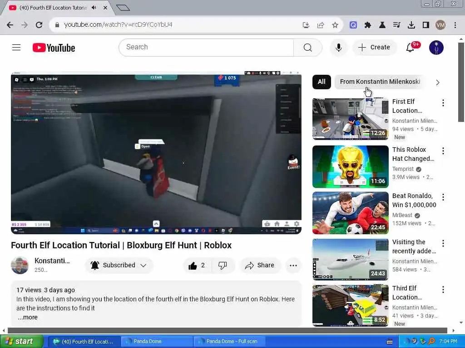Open the Beat Ronaldo video thumbnail
The width and height of the screenshot is (465, 348).
(x=350, y=213)
